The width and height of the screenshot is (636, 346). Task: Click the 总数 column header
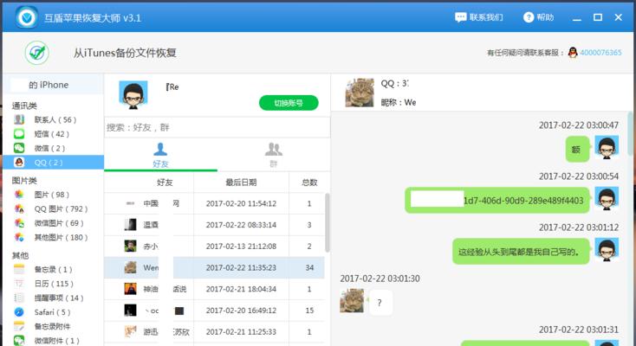click(x=309, y=183)
